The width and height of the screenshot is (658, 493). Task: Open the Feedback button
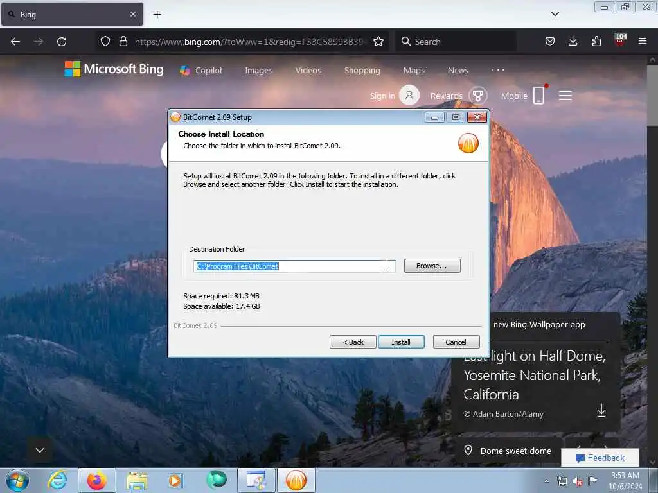tap(600, 458)
